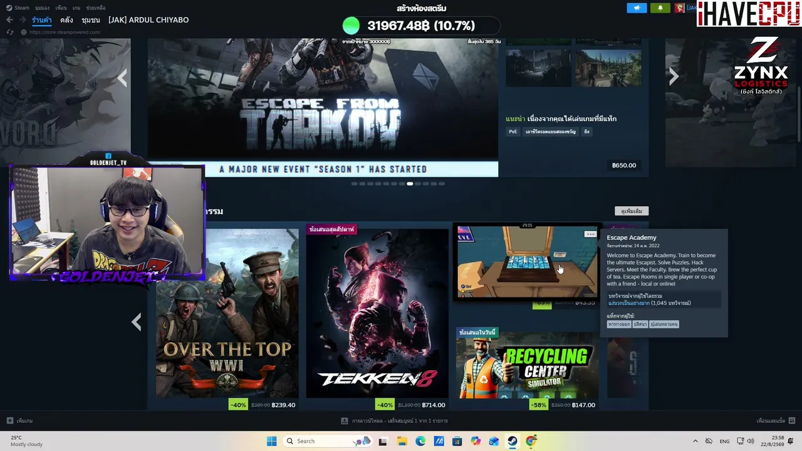Click the หาทางออก tag in the tooltip

(x=618, y=324)
